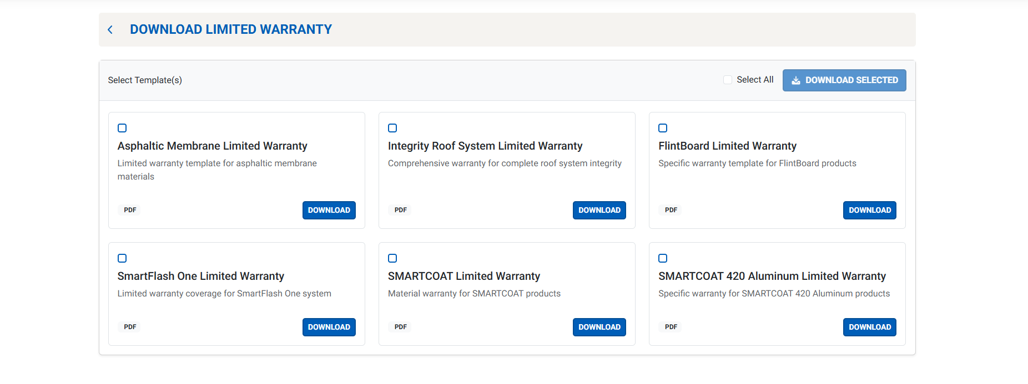Screen dimensions: 1028x384
Task: Click the SMARTCOAT Limited Warranty title
Action: (x=464, y=276)
